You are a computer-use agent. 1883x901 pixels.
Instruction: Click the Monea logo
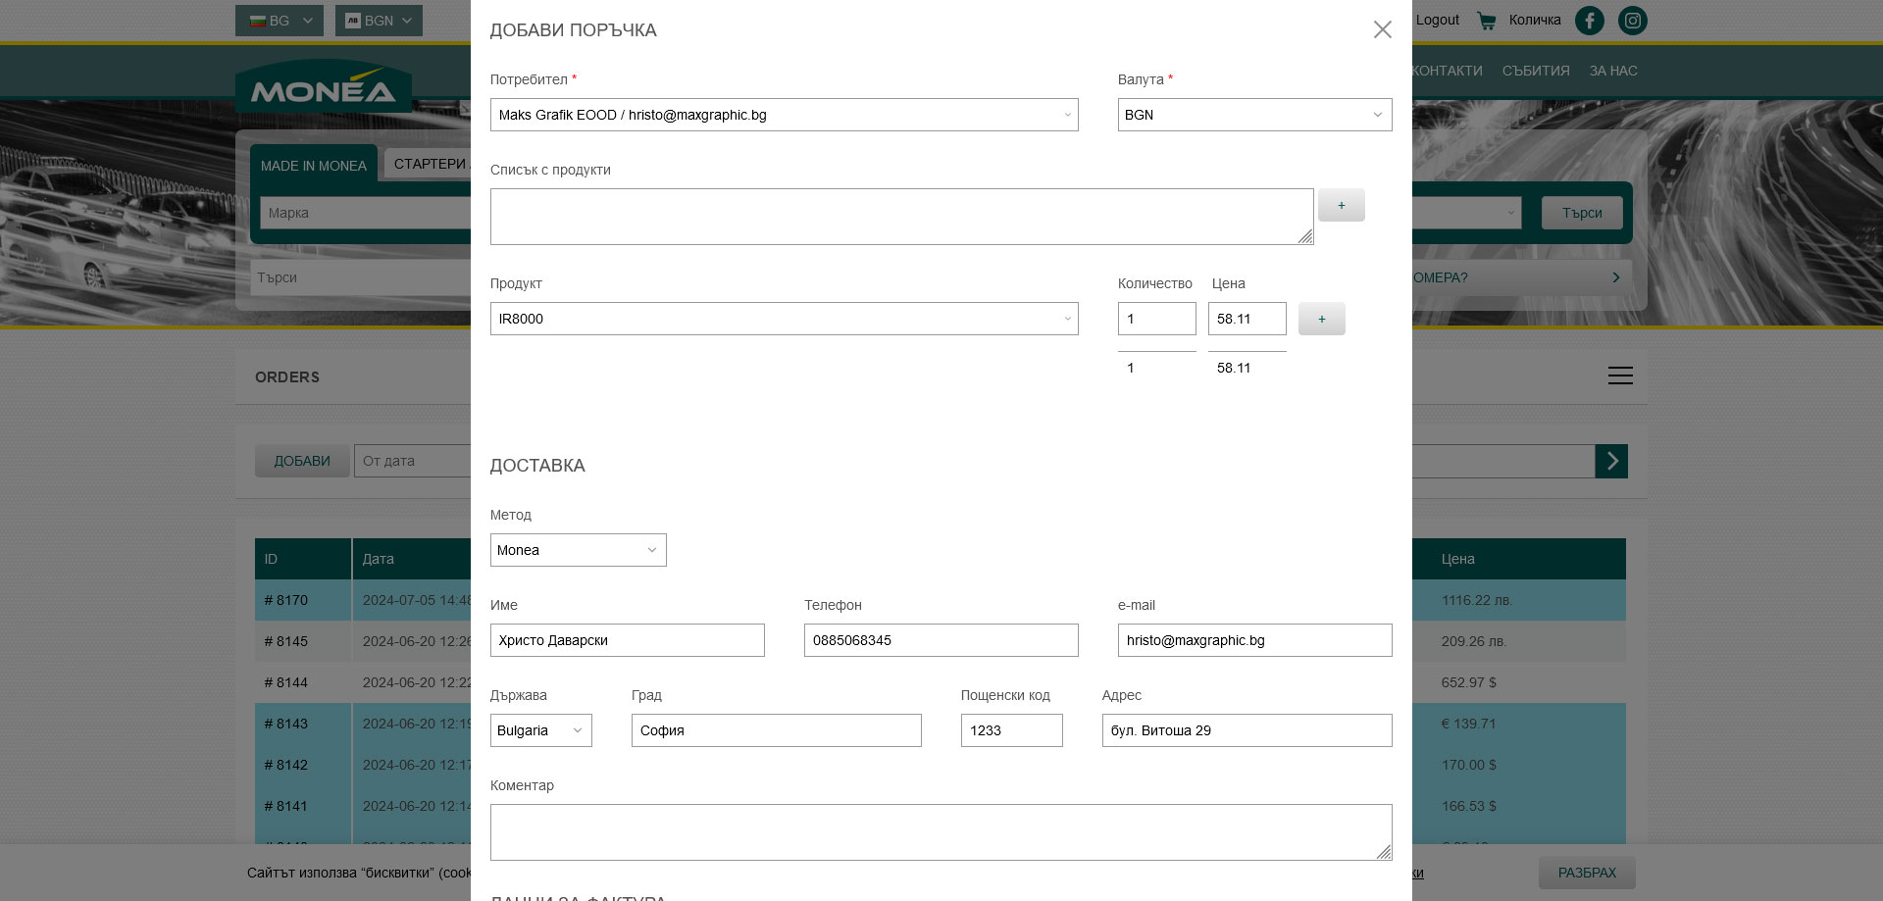coord(323,88)
